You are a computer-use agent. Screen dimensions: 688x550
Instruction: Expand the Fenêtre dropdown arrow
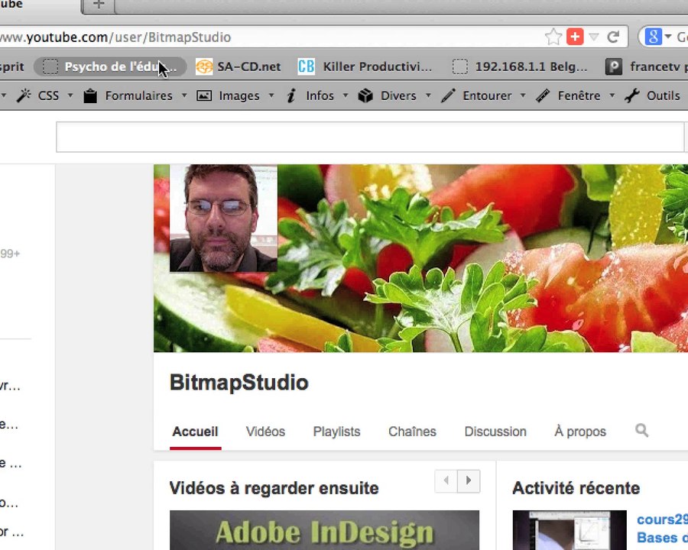612,95
